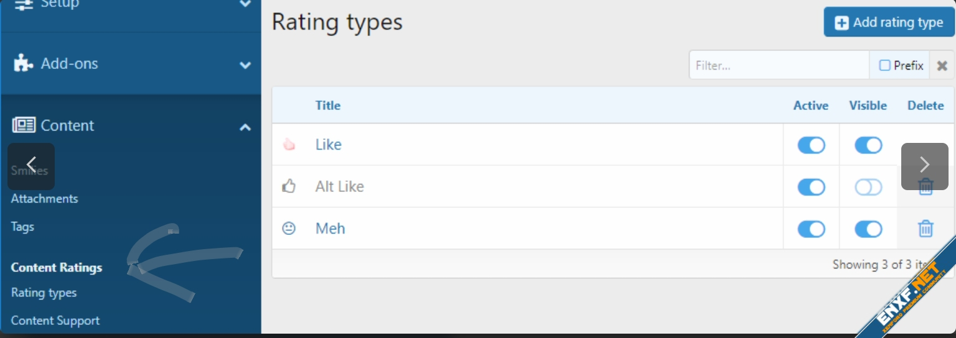956x338 pixels.
Task: Toggle Active switch for Like
Action: [811, 145]
